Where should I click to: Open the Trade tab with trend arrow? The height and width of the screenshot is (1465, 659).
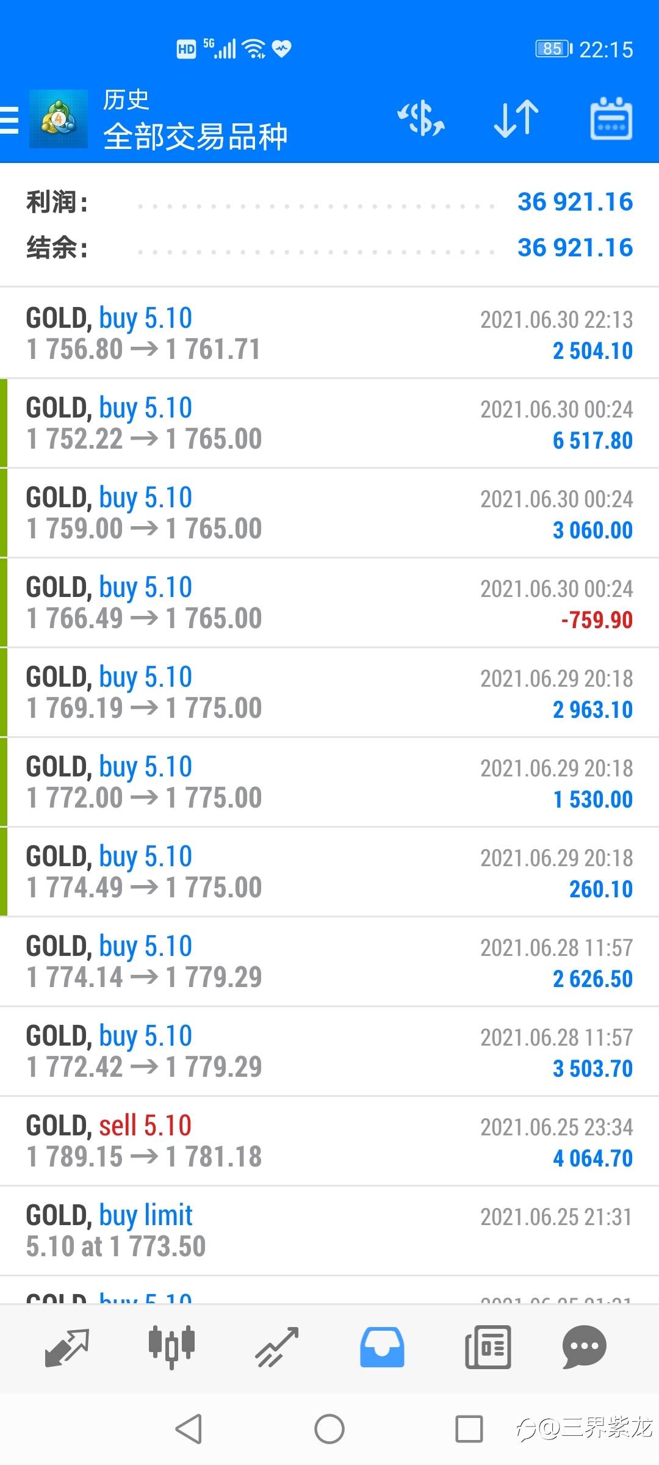click(x=276, y=1347)
